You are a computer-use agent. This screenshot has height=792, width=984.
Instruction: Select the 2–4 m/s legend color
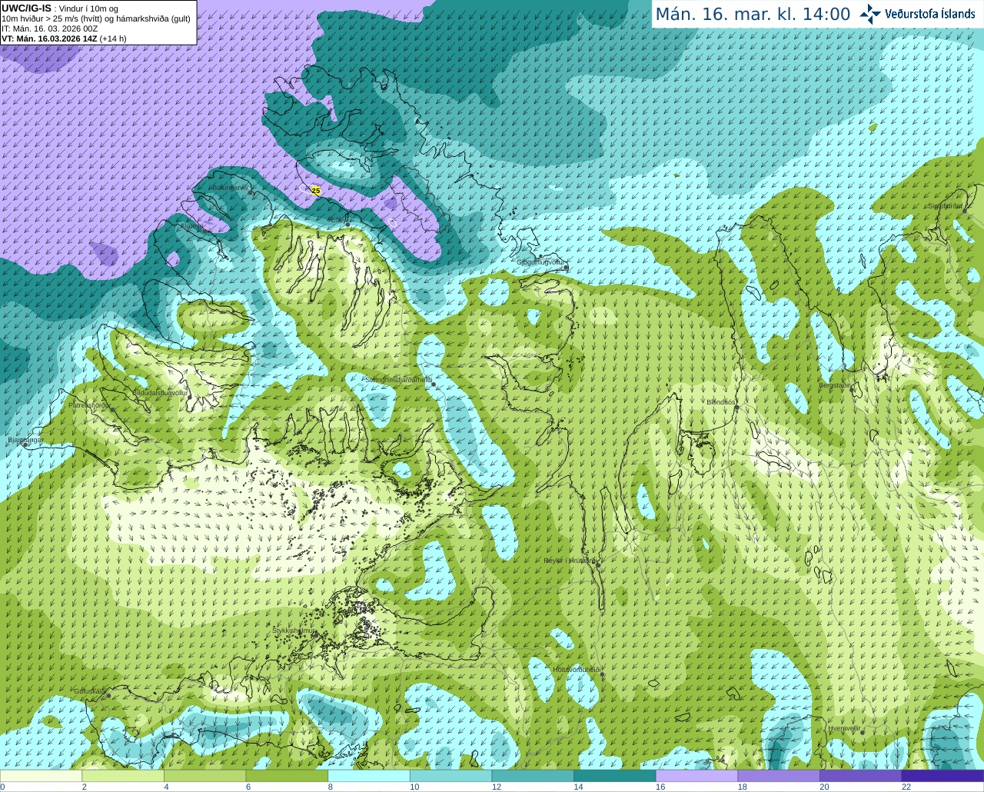(x=123, y=776)
